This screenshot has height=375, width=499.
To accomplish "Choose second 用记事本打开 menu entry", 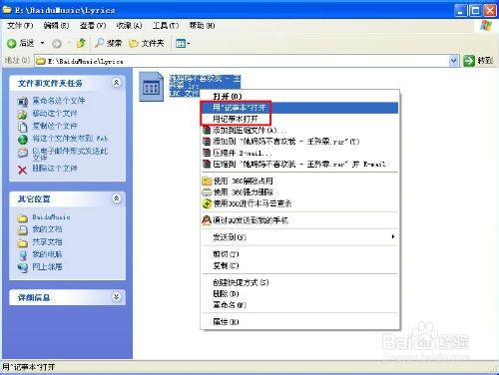I will (x=299, y=119).
